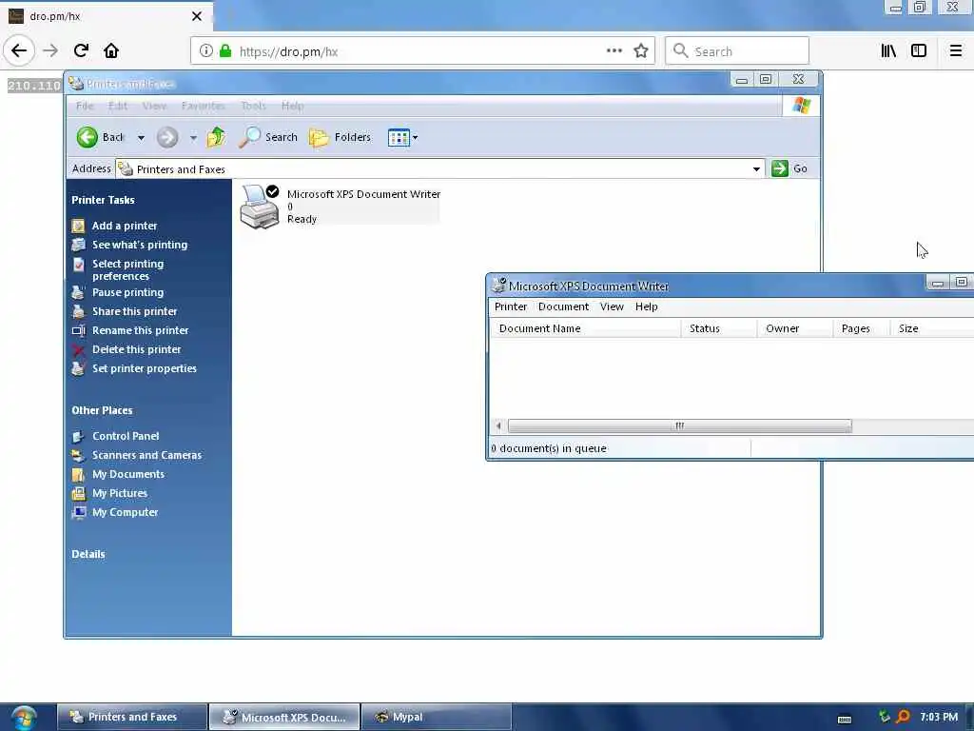Click Delete this printer

tap(137, 349)
